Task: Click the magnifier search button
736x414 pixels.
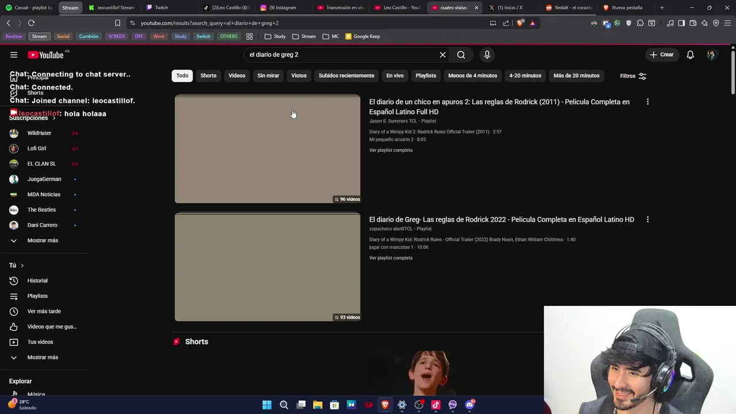Action: point(461,55)
